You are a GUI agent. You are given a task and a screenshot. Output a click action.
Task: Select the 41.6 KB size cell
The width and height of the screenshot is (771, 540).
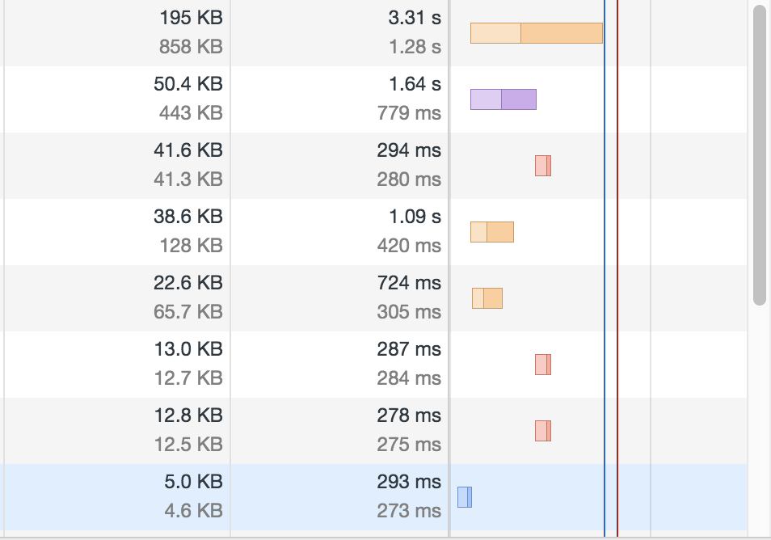tap(187, 150)
